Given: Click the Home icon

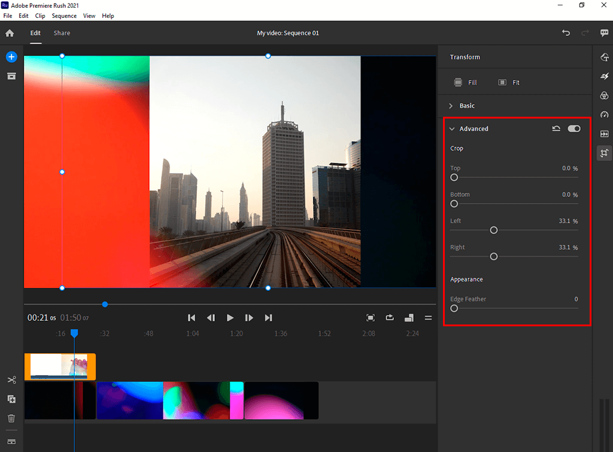Looking at the screenshot, I should pyautogui.click(x=10, y=34).
